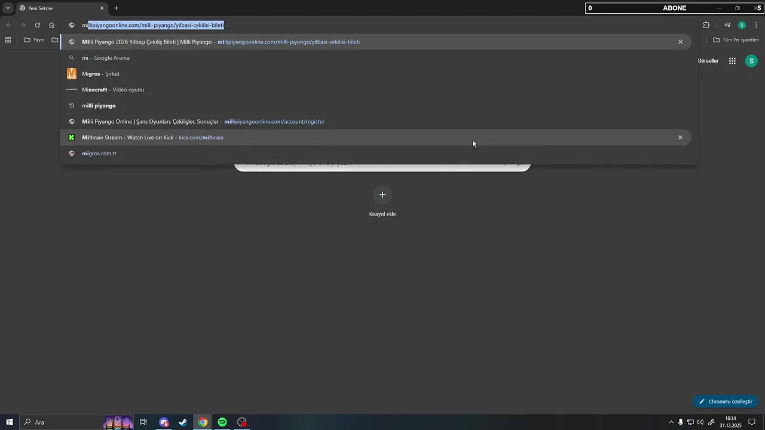Close the Yeni Sekme tab

click(102, 8)
